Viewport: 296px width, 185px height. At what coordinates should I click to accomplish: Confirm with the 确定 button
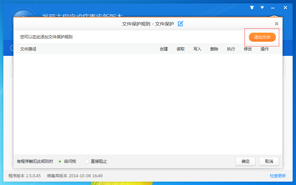pyautogui.click(x=246, y=161)
